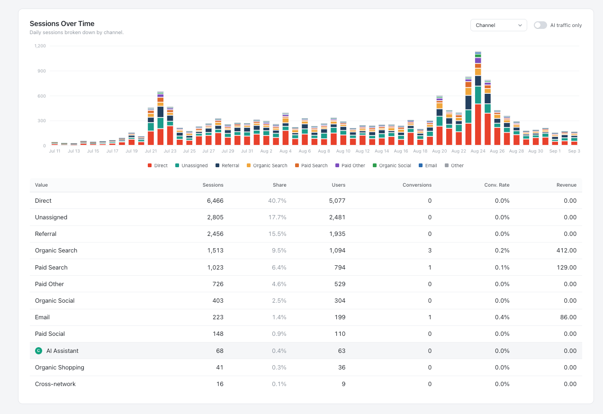This screenshot has height=414, width=603.
Task: Select the Unassigned row label
Action: [x=51, y=217]
